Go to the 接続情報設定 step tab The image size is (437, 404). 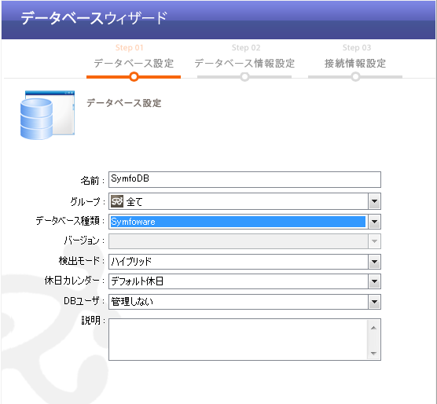pos(355,63)
